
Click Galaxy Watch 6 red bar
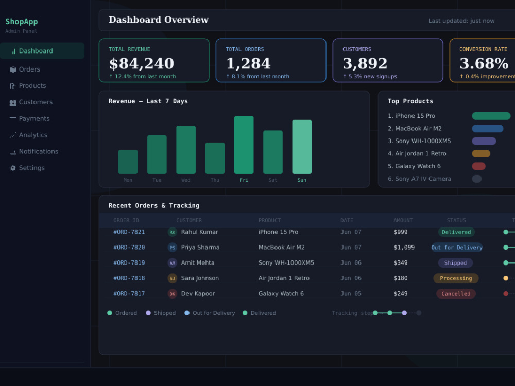(479, 166)
